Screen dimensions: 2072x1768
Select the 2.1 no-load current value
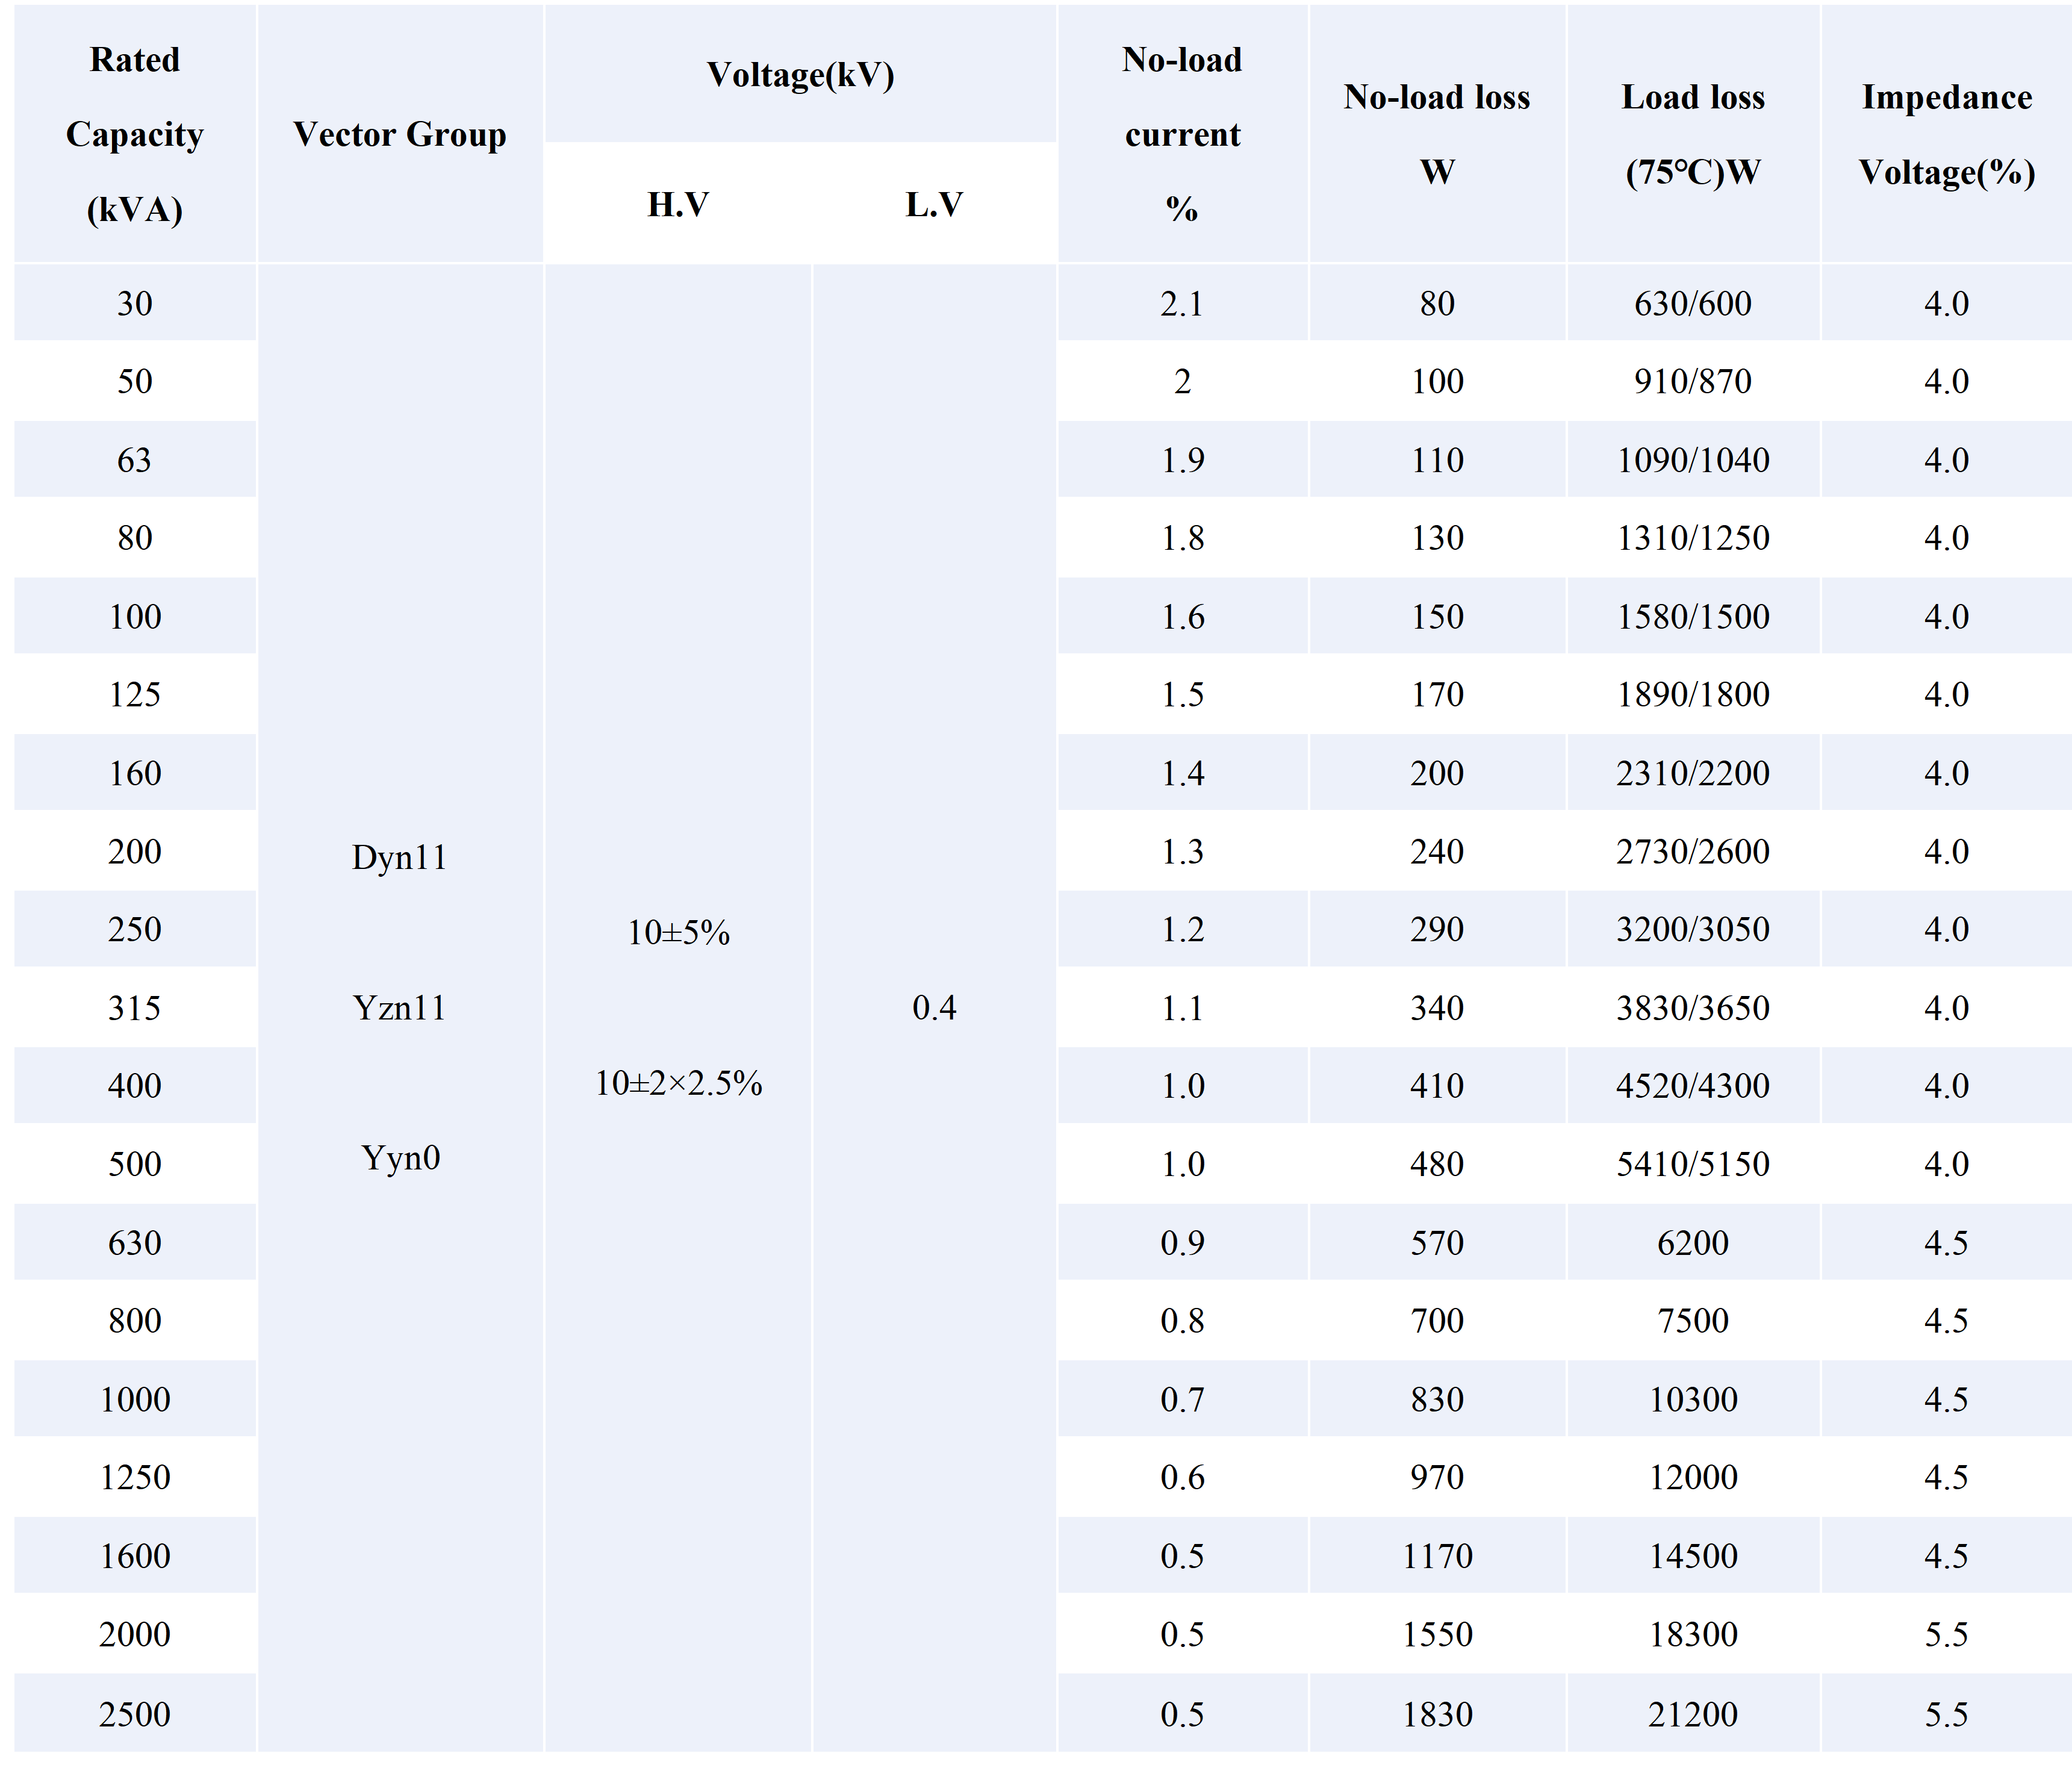click(x=1182, y=303)
